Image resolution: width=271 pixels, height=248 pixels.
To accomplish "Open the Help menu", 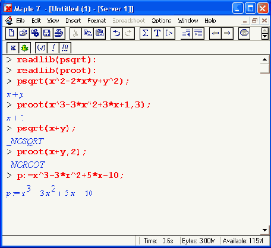I will 210,21.
